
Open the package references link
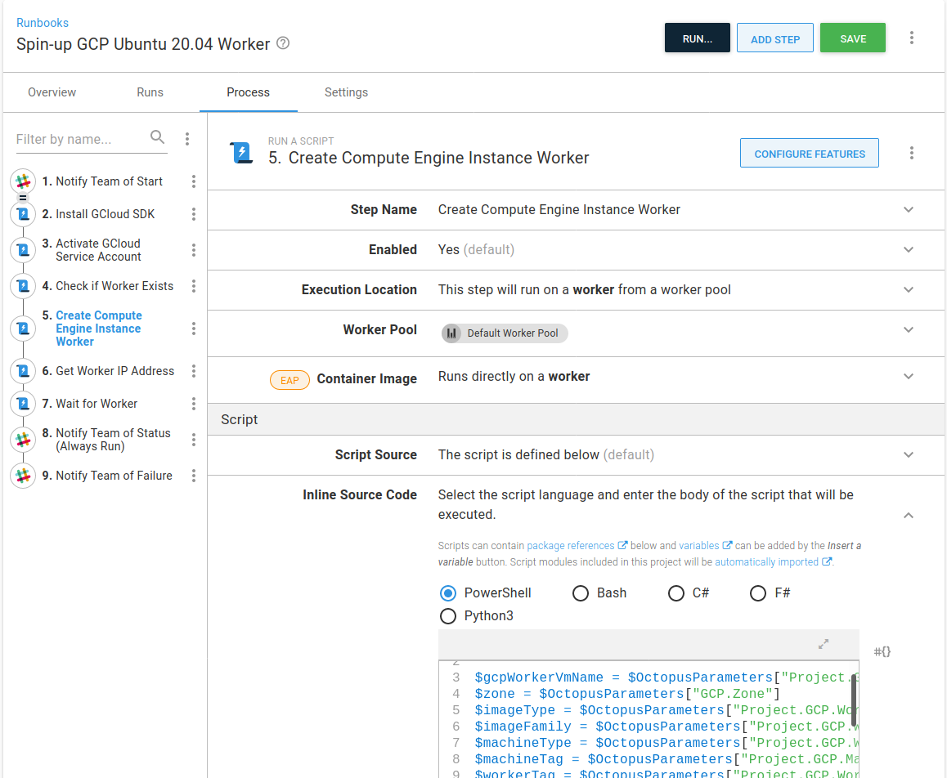[571, 546]
